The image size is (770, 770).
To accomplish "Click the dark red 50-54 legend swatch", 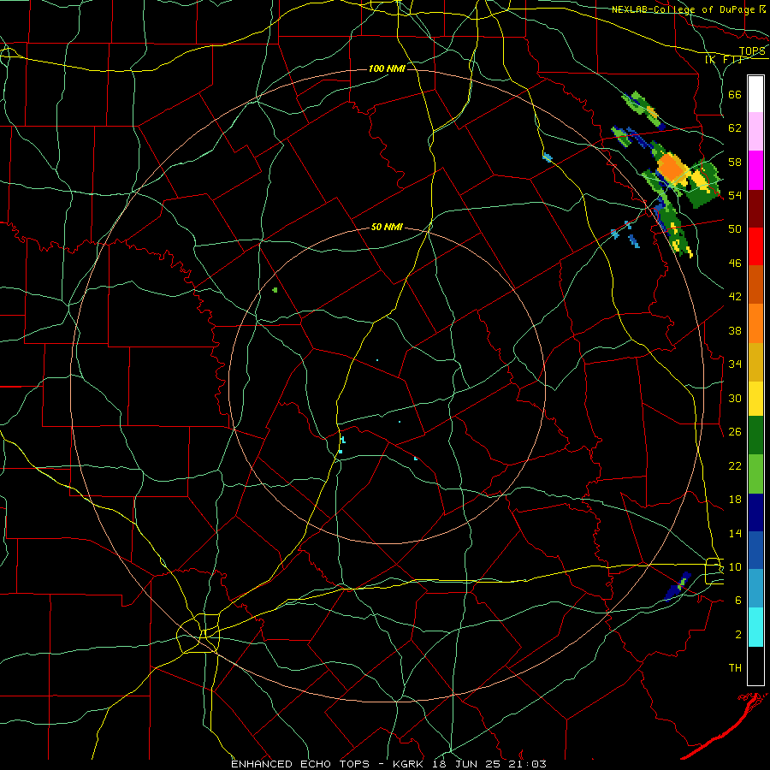I will 755,209.
